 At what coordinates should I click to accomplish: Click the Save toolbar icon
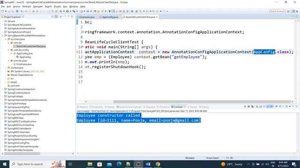pyautogui.click(x=9, y=11)
